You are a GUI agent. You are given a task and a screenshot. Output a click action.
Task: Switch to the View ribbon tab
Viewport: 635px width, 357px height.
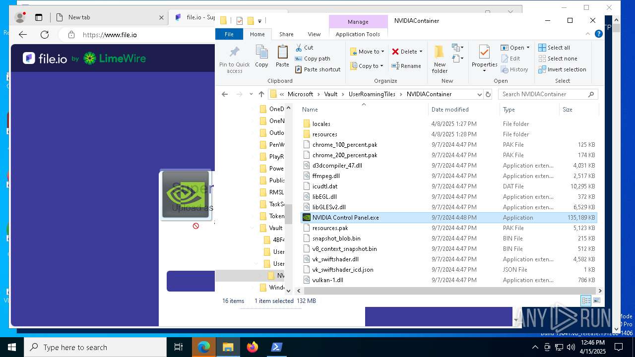pyautogui.click(x=314, y=34)
